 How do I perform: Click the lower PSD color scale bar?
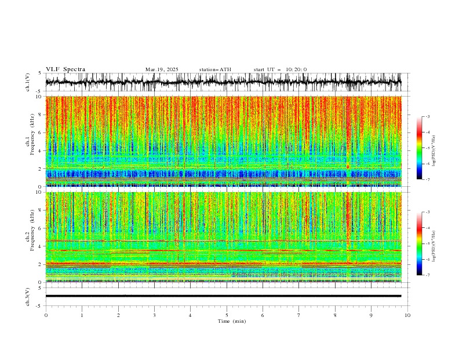pos(419,244)
